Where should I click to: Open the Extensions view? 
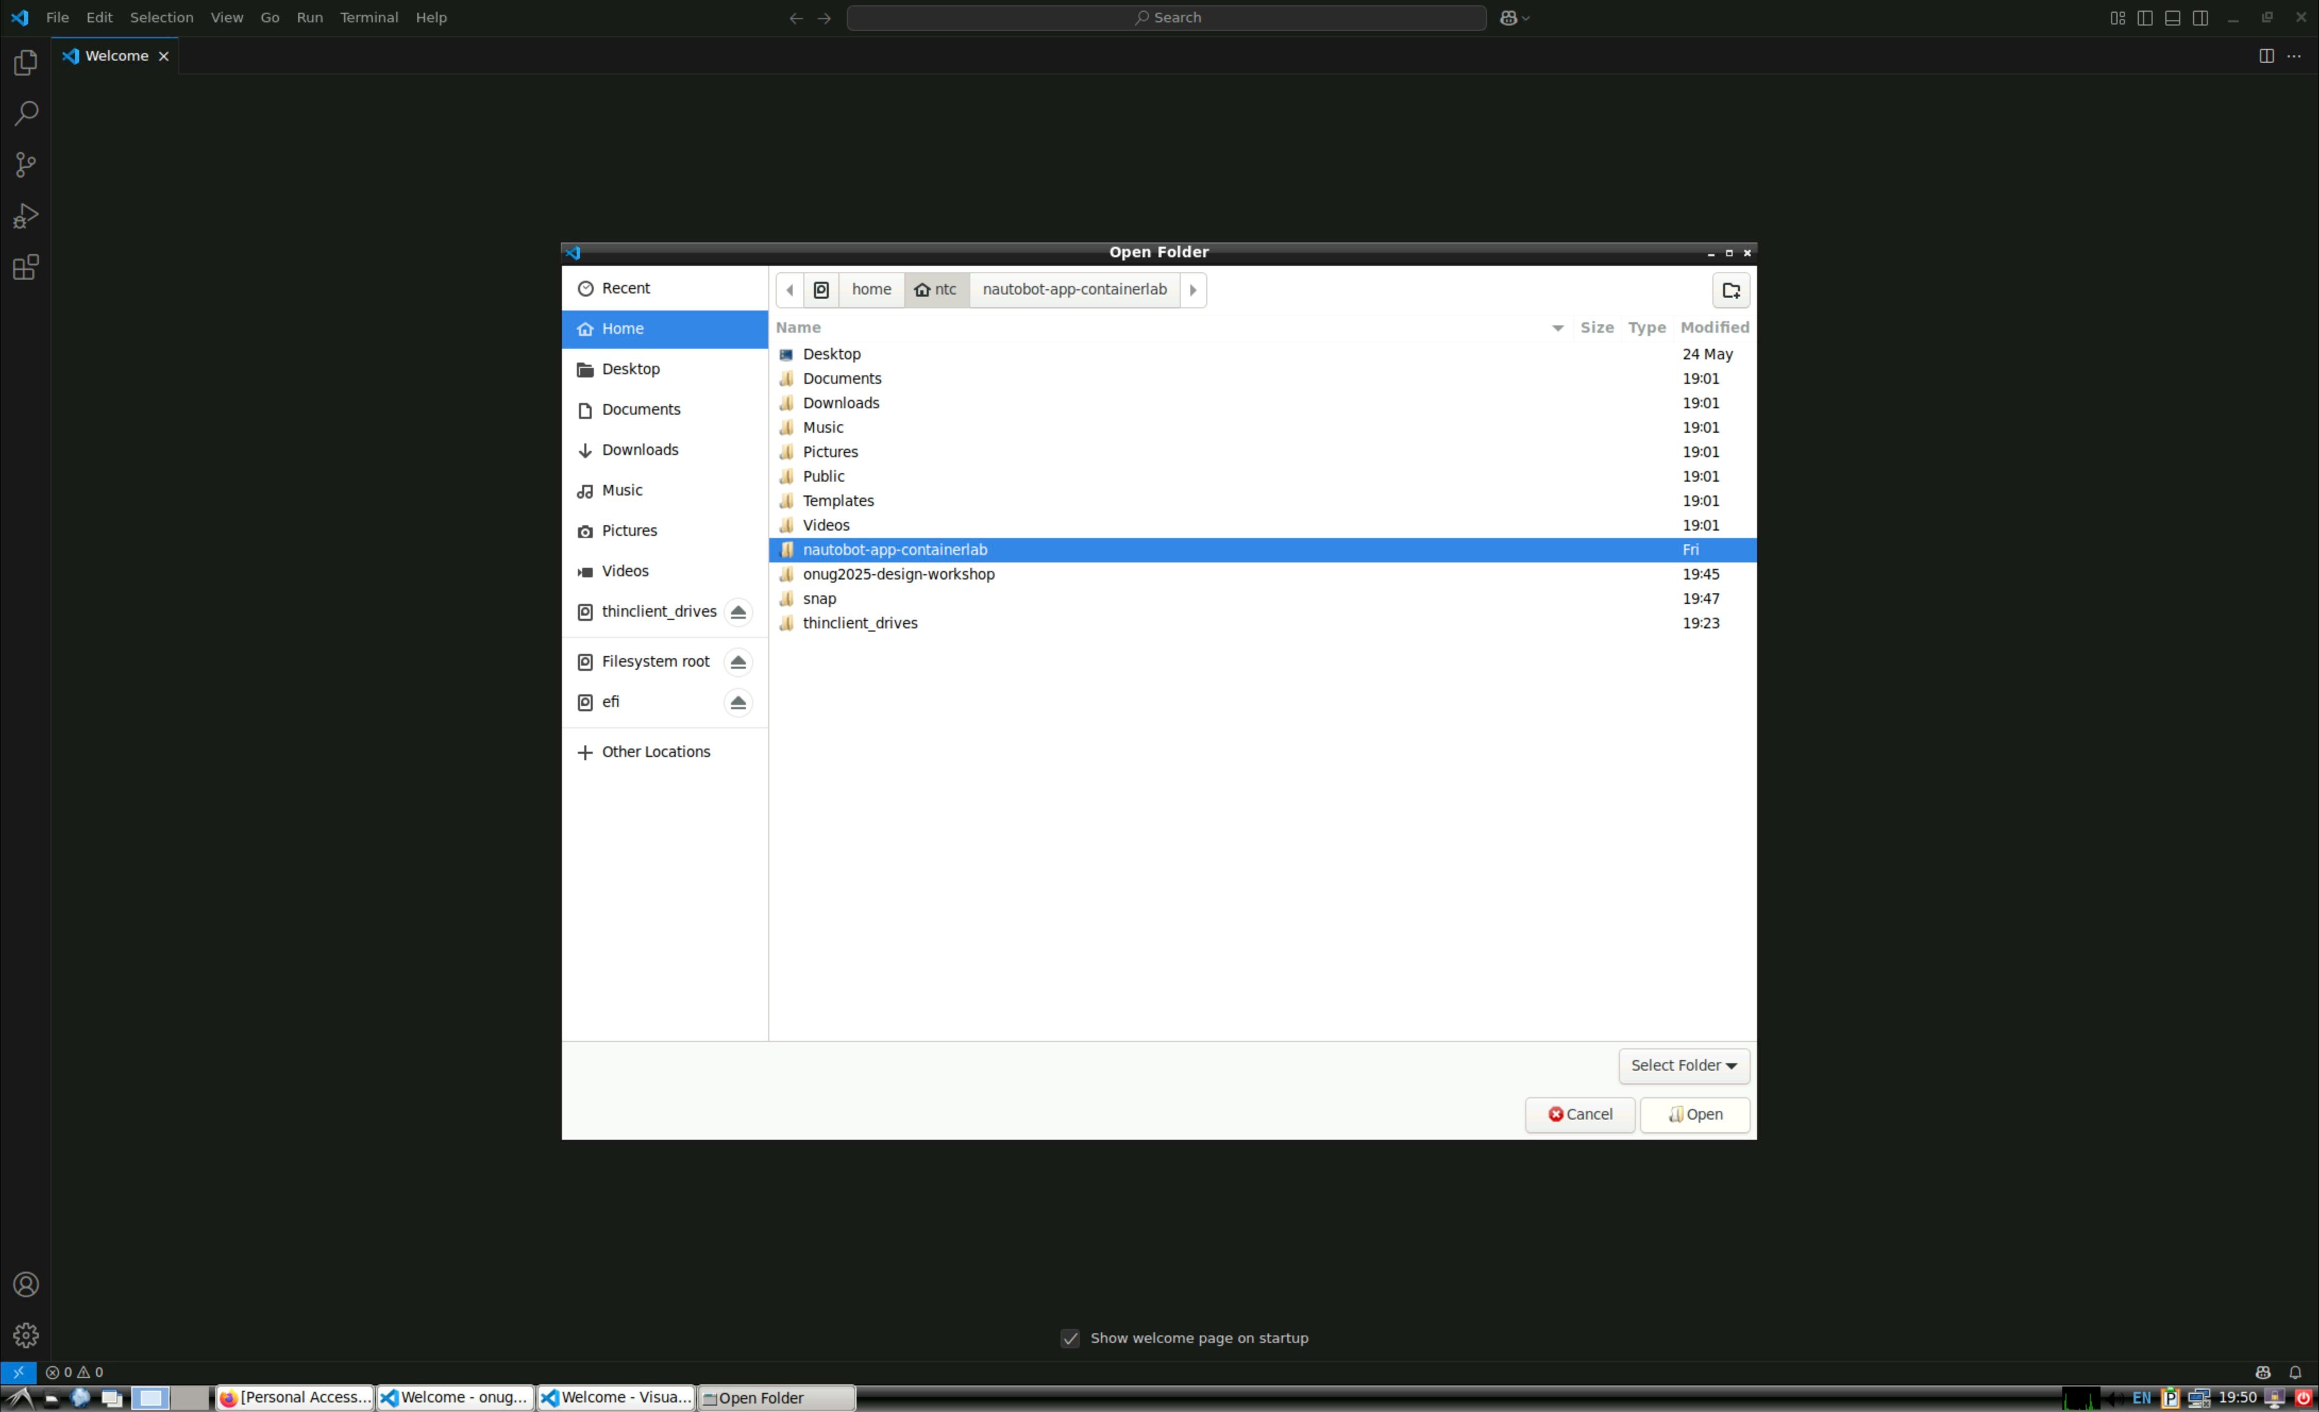[26, 267]
